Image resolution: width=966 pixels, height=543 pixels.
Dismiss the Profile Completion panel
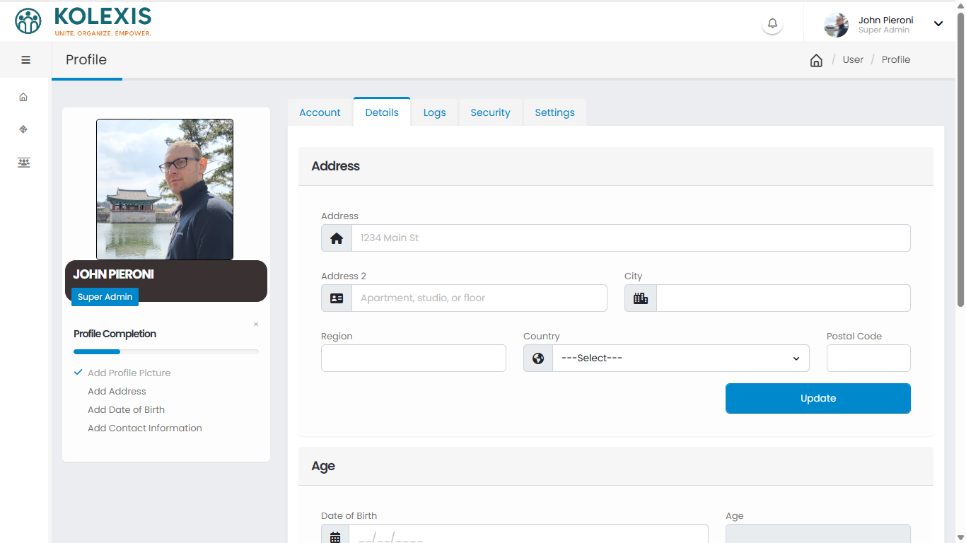(x=256, y=325)
